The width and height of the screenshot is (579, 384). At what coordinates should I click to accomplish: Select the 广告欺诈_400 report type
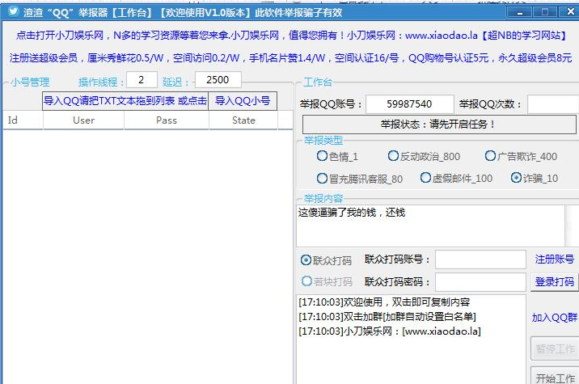pyautogui.click(x=521, y=156)
